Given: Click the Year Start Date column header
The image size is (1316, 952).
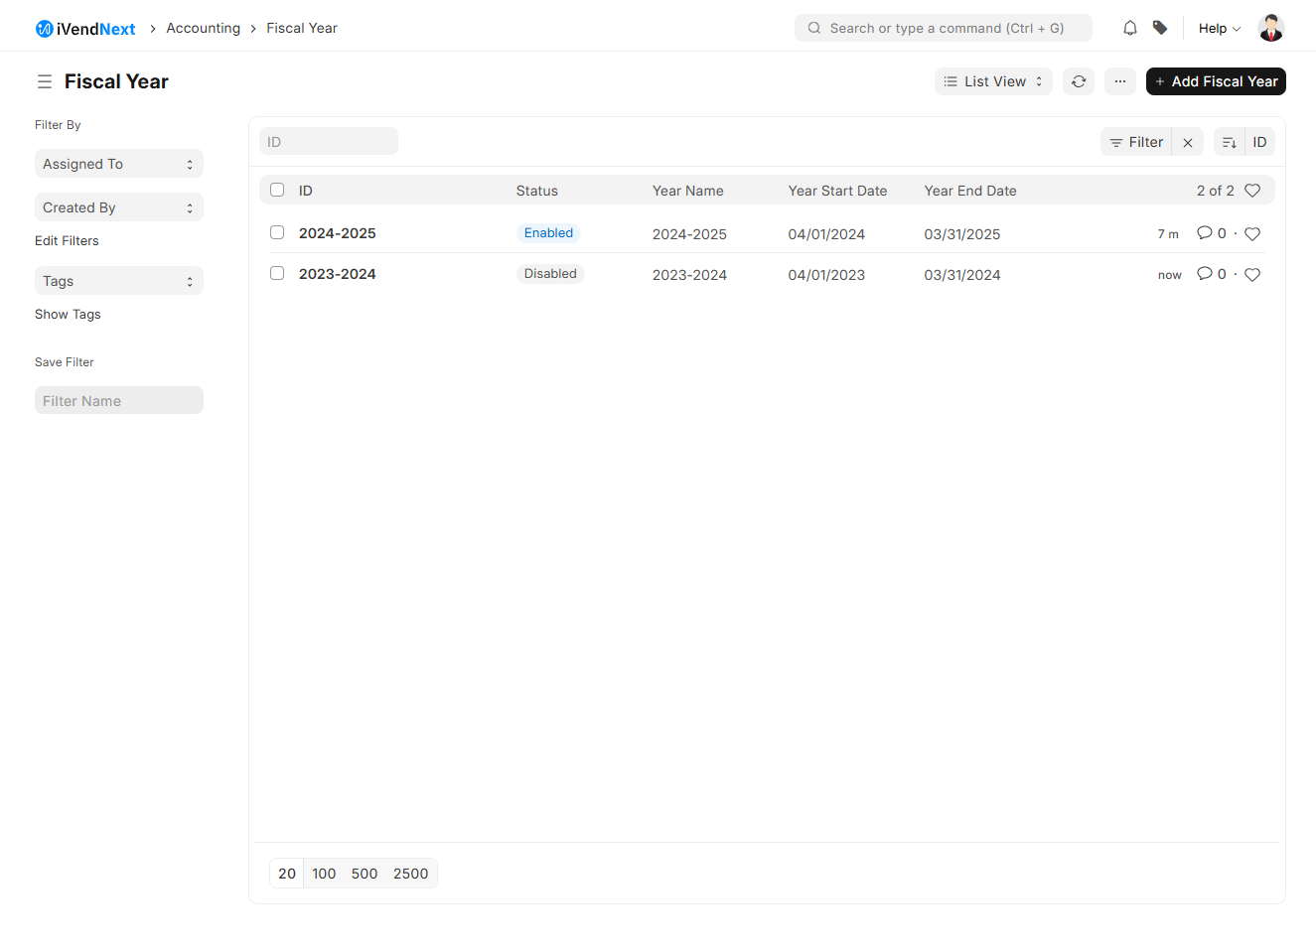Looking at the screenshot, I should click(837, 191).
